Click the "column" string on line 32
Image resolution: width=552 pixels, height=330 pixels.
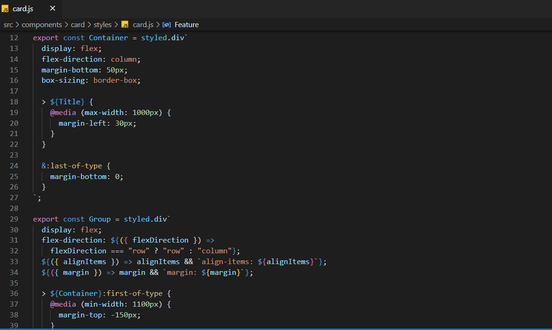click(214, 251)
